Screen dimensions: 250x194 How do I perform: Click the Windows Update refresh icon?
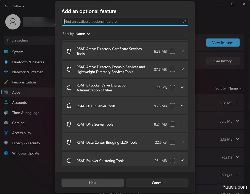(x=6, y=153)
